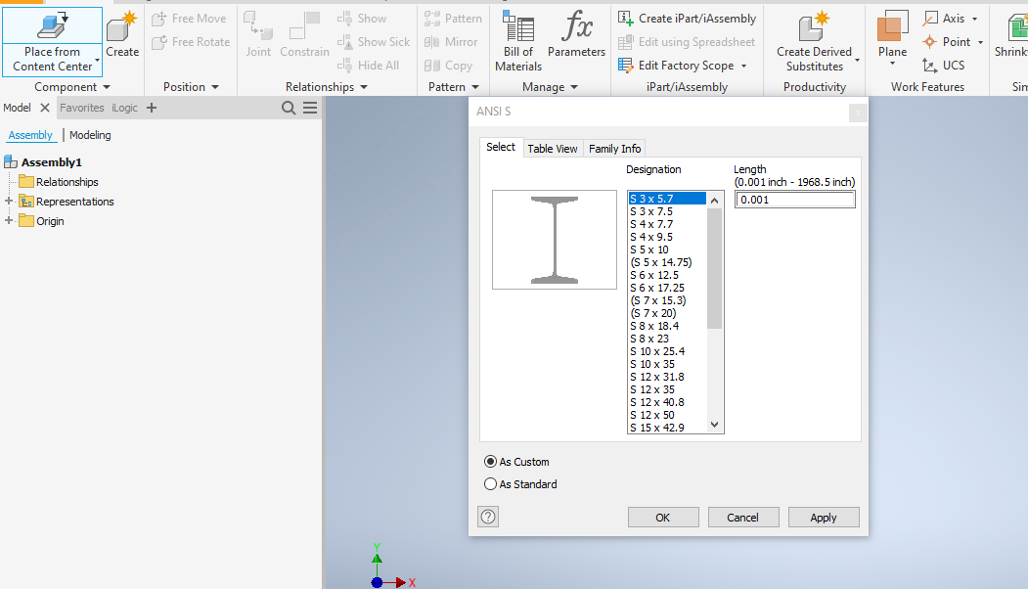Viewport: 1028px width, 589px height.
Task: Click the Create iPart/iAssembly icon
Action: (x=624, y=18)
